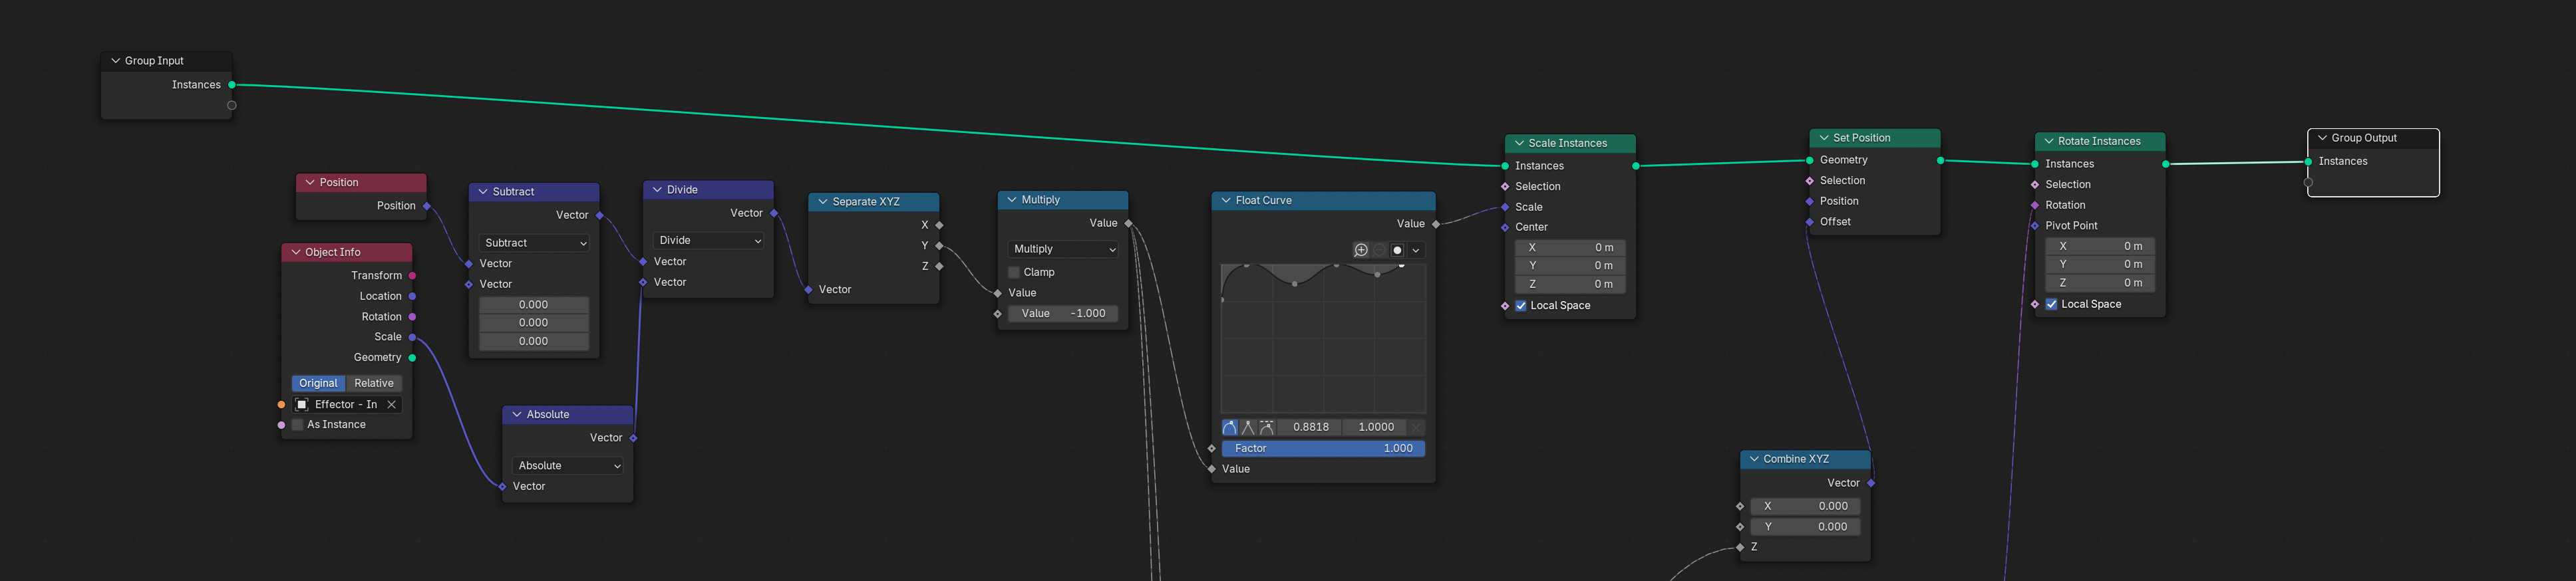Edit the third Subtract vector 0.000 field
The height and width of the screenshot is (581, 2576).
pyautogui.click(x=534, y=342)
